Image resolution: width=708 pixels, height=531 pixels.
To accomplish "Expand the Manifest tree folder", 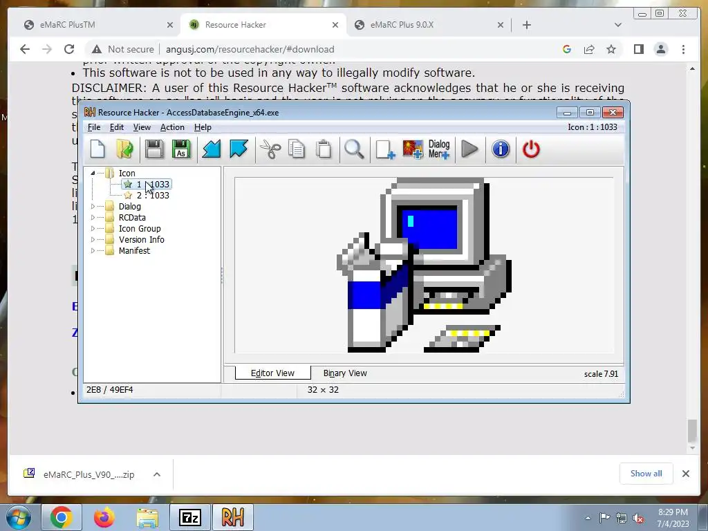I will (x=93, y=250).
